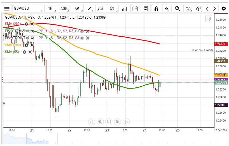
Task: Open the calculator/news panel icon
Action: [x=146, y=9]
